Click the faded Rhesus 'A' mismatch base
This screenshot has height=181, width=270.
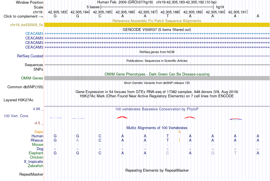point(78,140)
